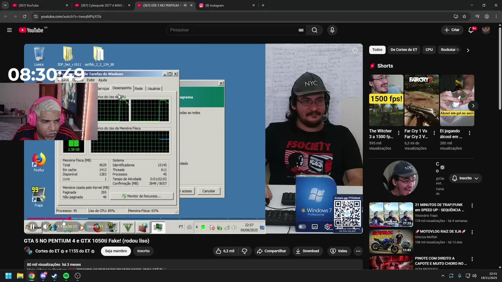Pause the video
The height and width of the screenshot is (282, 502).
point(32,227)
